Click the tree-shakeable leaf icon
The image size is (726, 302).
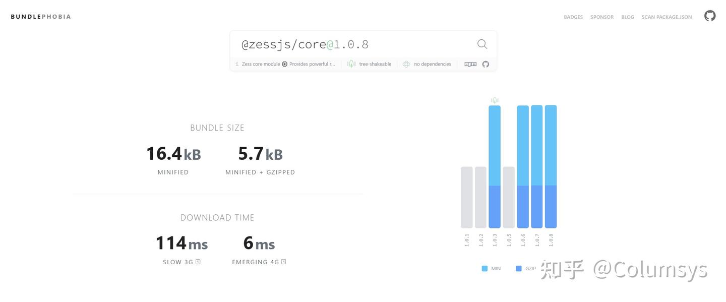point(351,64)
